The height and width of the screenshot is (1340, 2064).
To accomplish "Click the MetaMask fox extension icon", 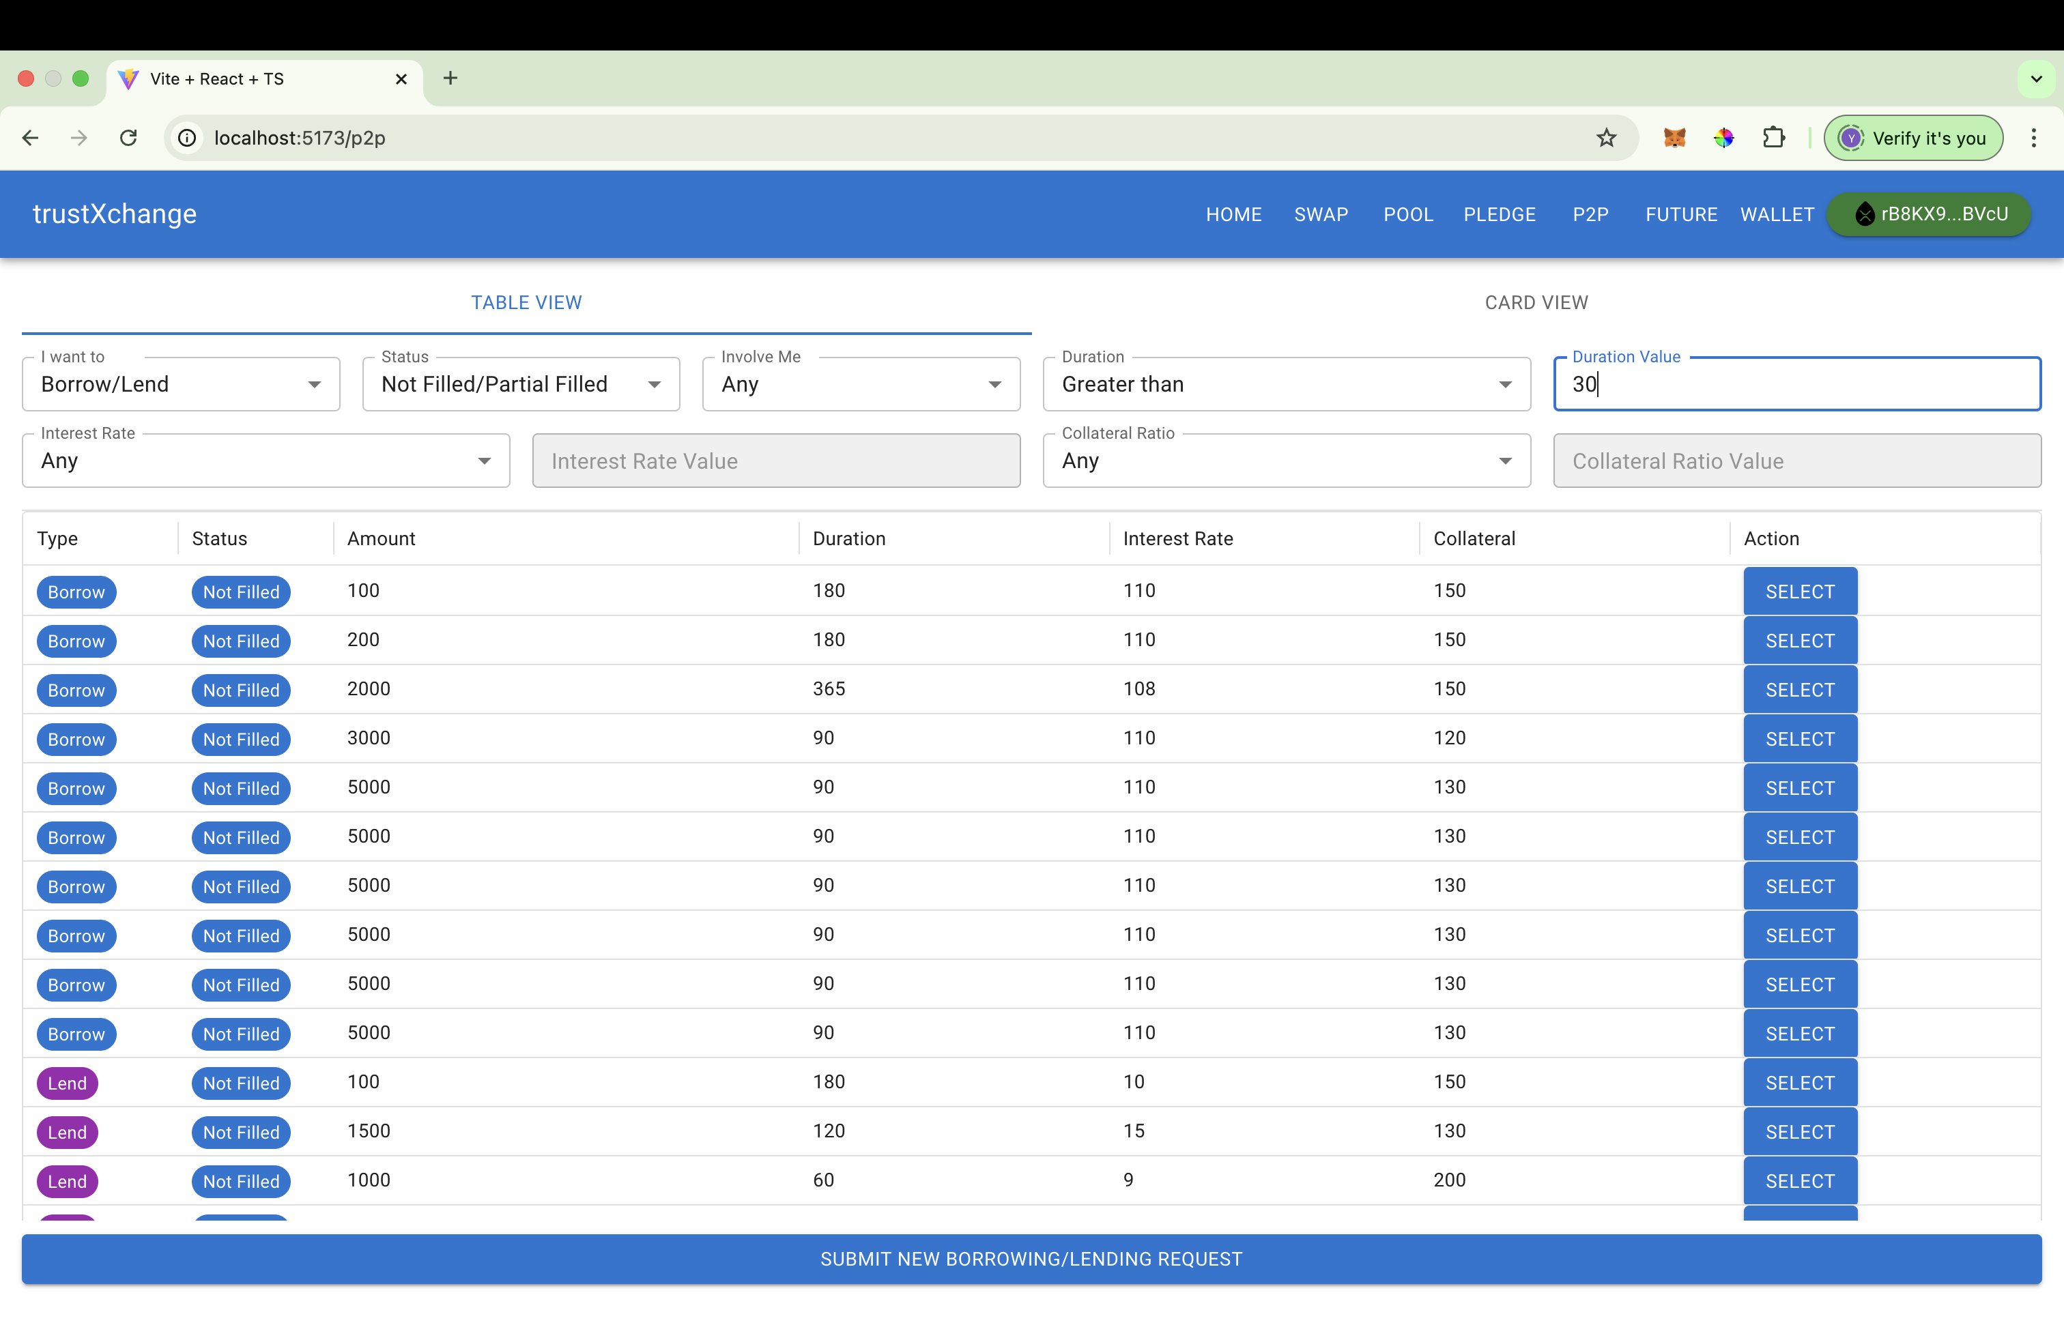I will 1674,138.
